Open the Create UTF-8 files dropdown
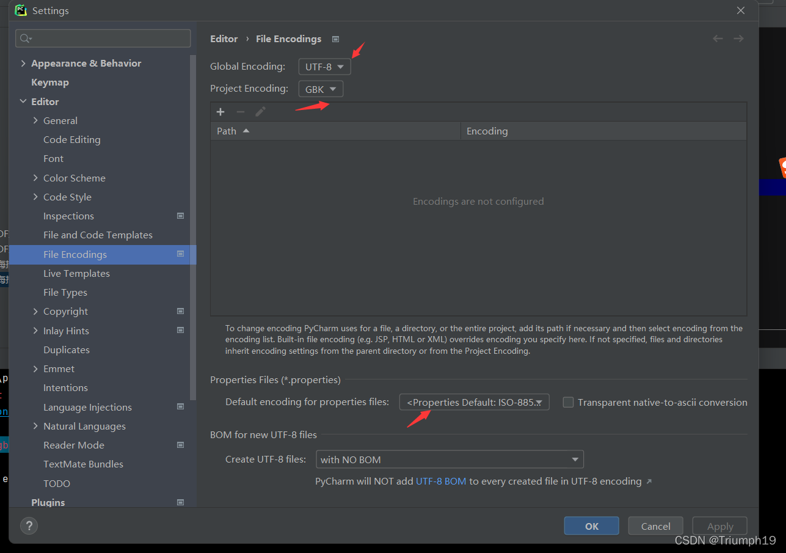The image size is (786, 553). click(x=449, y=460)
